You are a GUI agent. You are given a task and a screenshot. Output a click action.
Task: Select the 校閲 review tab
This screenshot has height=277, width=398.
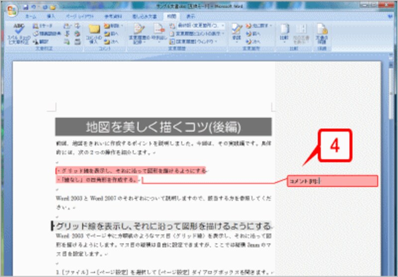(x=172, y=16)
